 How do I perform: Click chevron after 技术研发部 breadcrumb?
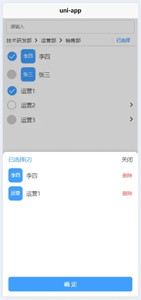point(36,40)
